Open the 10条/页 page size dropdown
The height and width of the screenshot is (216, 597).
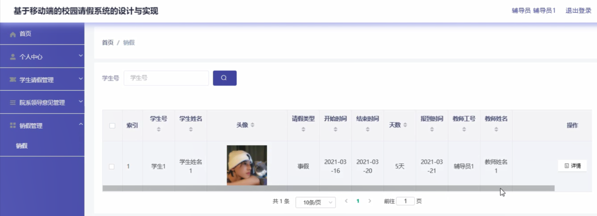(x=315, y=202)
